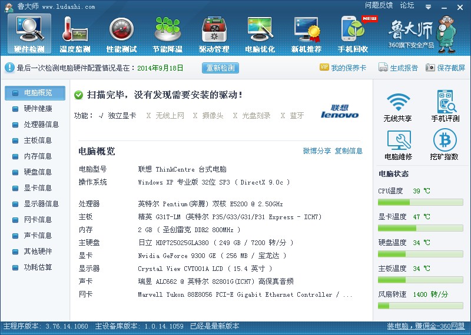
Task: Click 复制信息 copy info link
Action: coord(349,151)
